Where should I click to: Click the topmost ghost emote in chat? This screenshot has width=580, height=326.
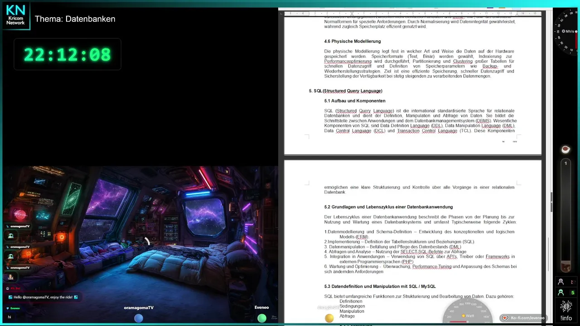click(x=10, y=235)
